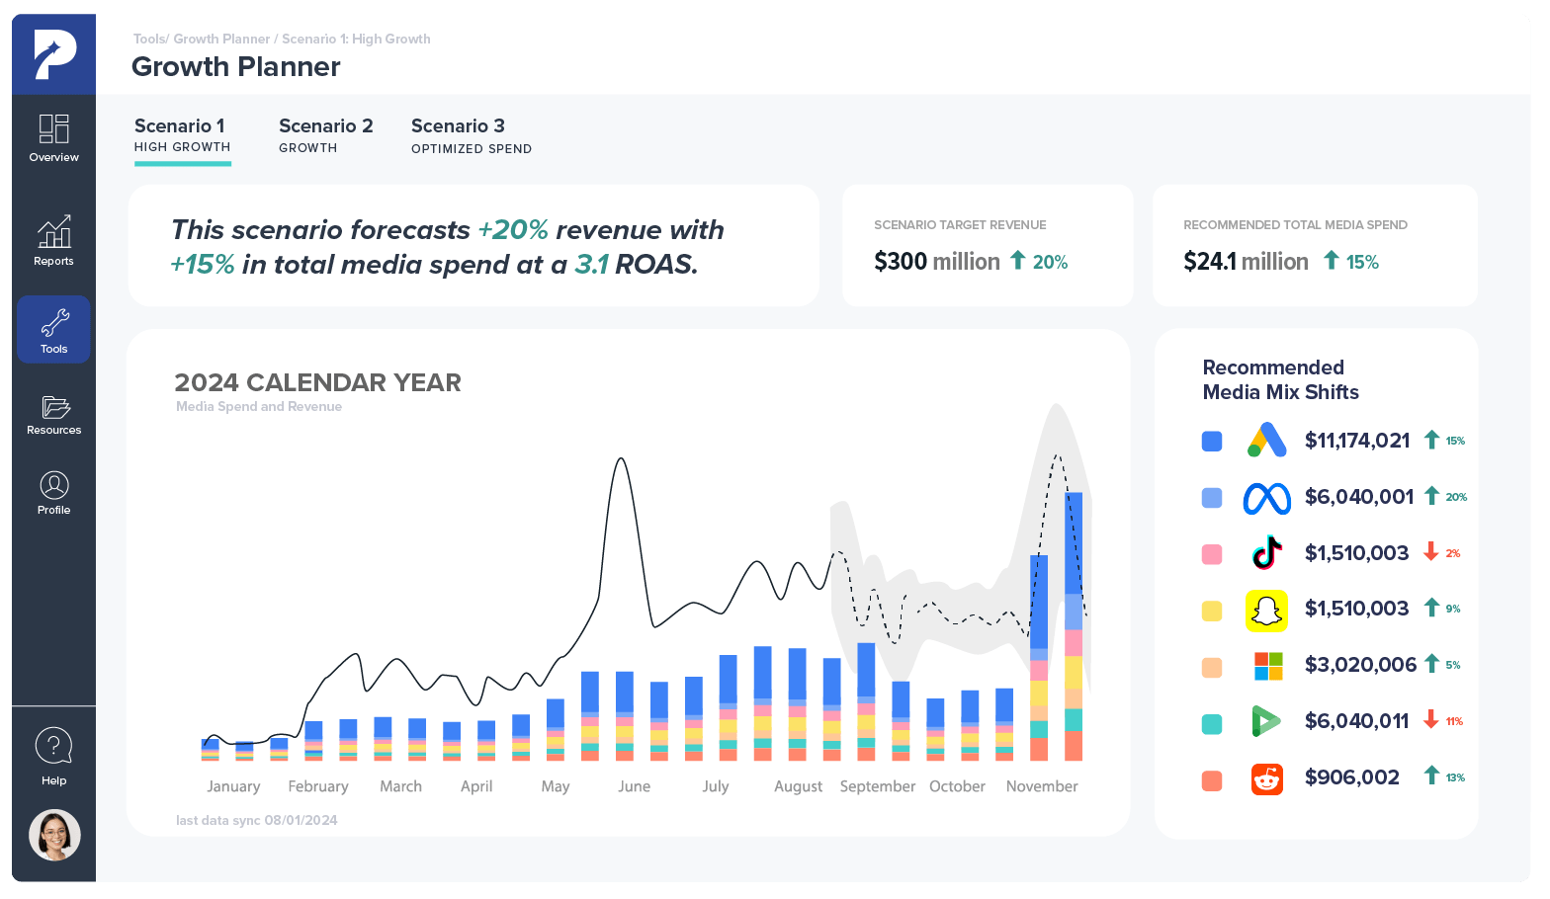Go to Reports in the sidebar
The image size is (1550, 899).
[x=53, y=233]
